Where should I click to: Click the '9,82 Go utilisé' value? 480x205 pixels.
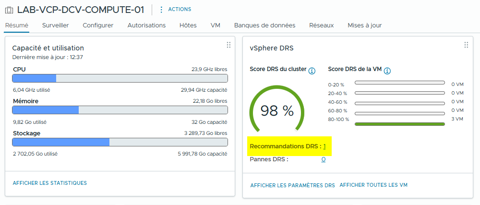30,122
